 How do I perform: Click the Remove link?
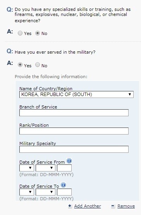pyautogui.click(x=126, y=206)
